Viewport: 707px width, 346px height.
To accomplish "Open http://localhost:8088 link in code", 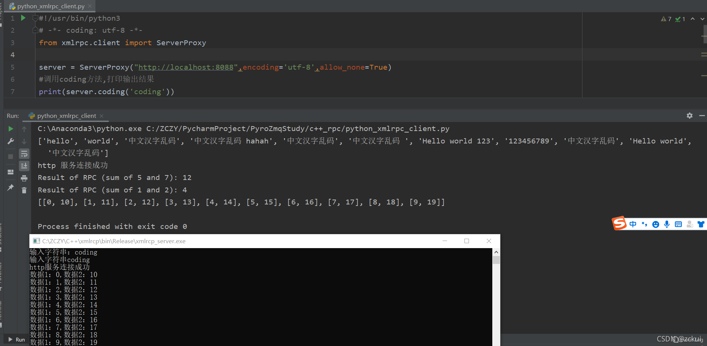I will pos(186,67).
